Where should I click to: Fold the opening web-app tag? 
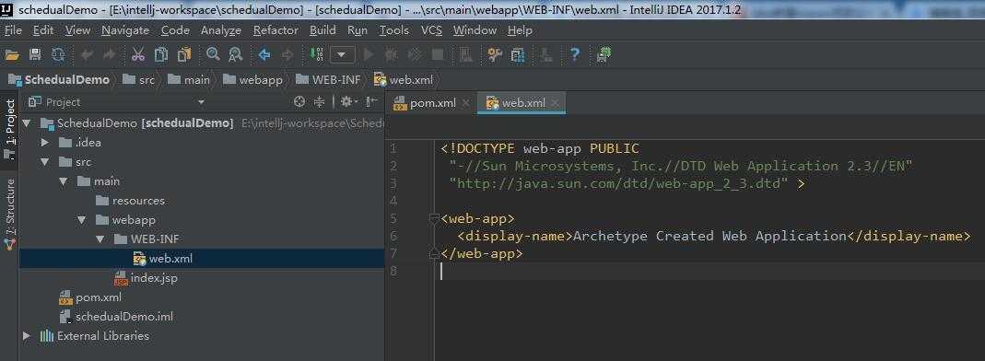coord(433,218)
